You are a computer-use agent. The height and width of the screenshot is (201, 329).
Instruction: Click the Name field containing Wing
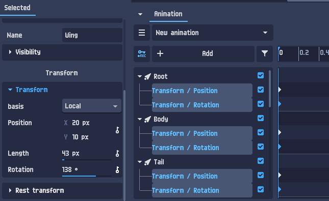point(92,35)
